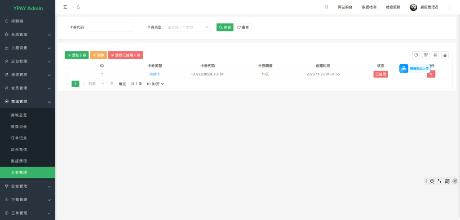Collapse the sidebar with the menu-fold icon
This screenshot has height=220, width=460.
click(65, 7)
